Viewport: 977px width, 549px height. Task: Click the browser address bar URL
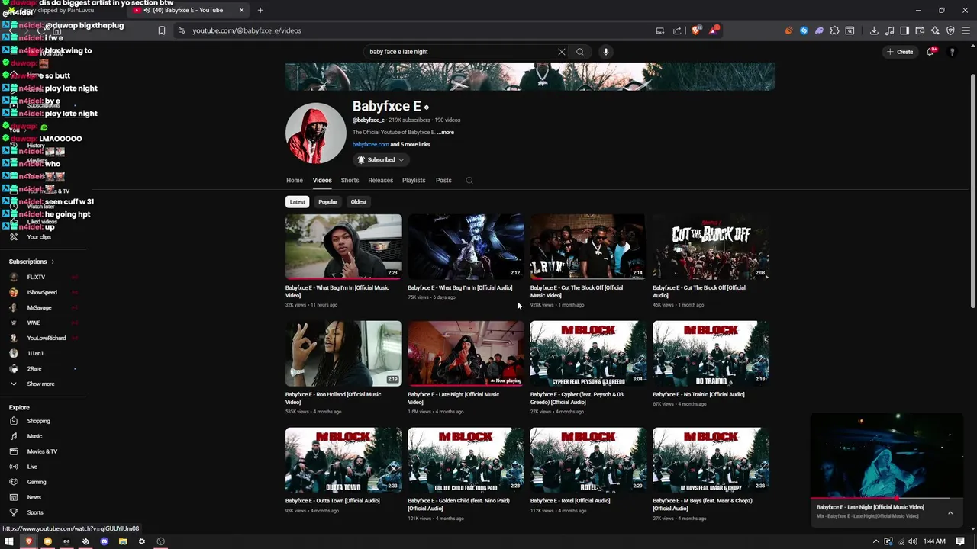pos(247,30)
